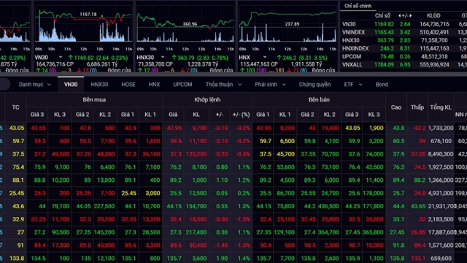Click the 1167.18 reference label on VN30 chart
The height and width of the screenshot is (263, 467).
click(88, 15)
